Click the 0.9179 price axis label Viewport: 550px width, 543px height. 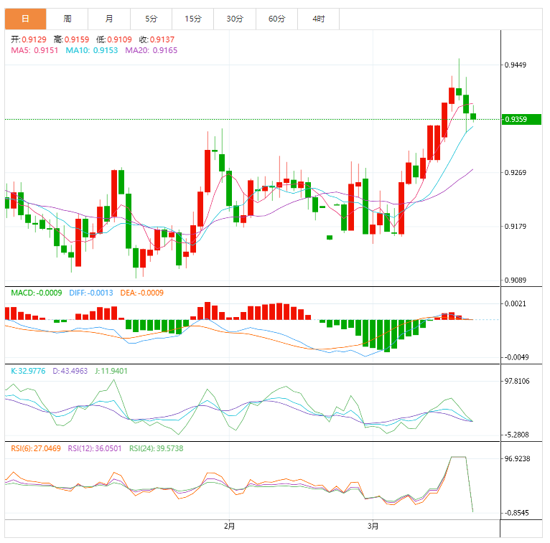click(x=516, y=226)
